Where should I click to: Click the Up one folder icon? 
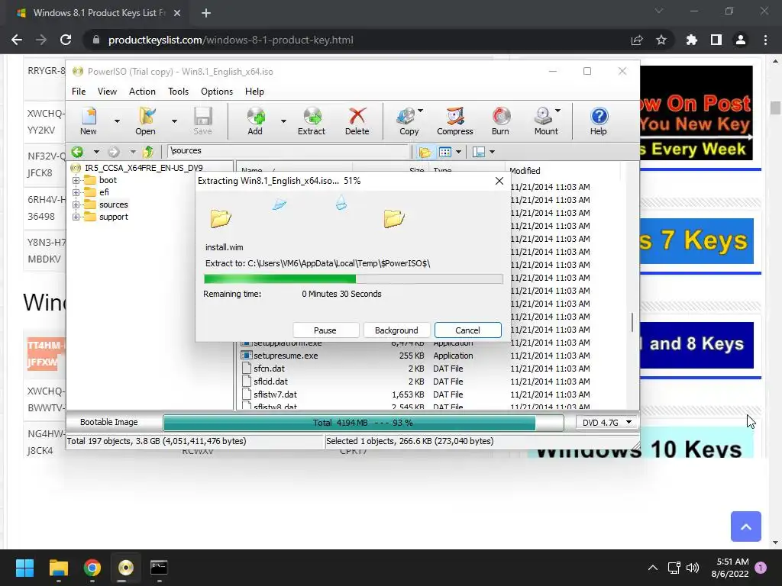coord(148,152)
